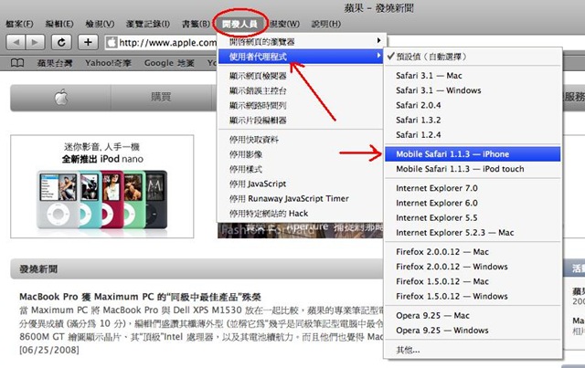Open the Google 地圖 bookmark
This screenshot has width=585, height=368.
coord(169,63)
